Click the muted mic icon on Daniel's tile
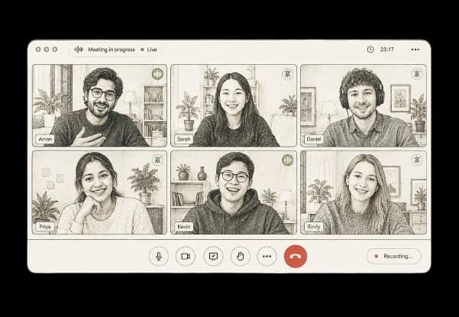The width and height of the screenshot is (459, 317). click(417, 74)
